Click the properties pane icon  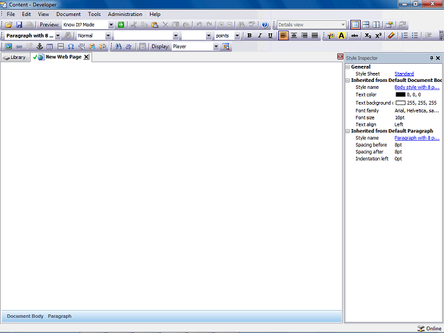click(x=389, y=25)
